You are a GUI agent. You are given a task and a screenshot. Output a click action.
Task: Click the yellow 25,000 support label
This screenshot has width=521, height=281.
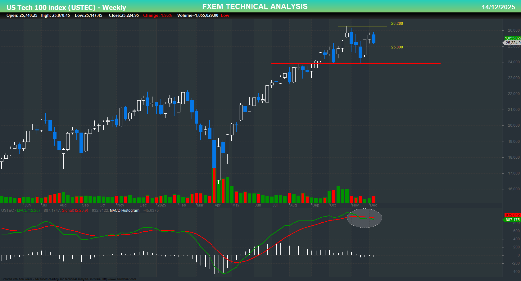396,47
